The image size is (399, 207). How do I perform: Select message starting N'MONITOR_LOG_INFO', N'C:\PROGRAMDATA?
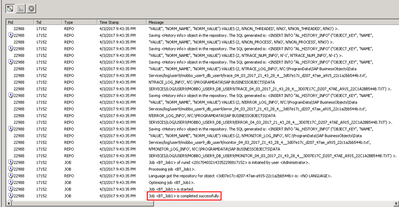click(214, 149)
